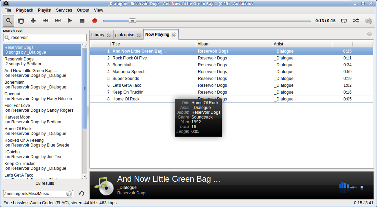Screen dimensions: 377x207
Task: Select track 6 Let's Get A Taco
Action: [232, 85]
